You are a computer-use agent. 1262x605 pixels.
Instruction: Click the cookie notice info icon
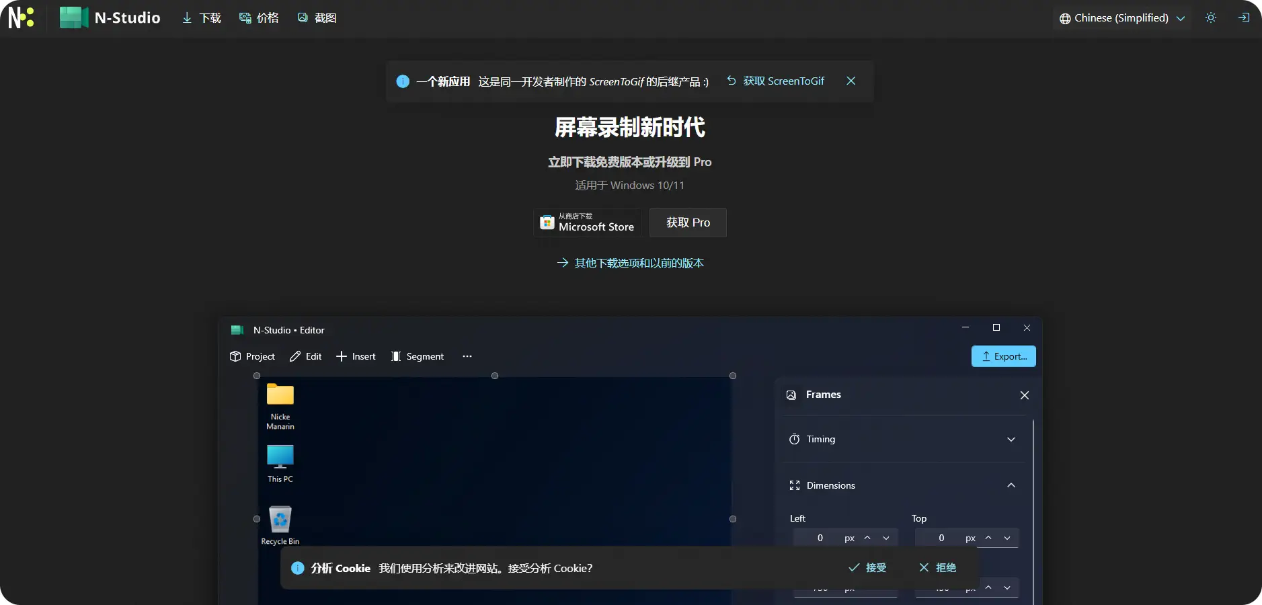click(x=298, y=568)
